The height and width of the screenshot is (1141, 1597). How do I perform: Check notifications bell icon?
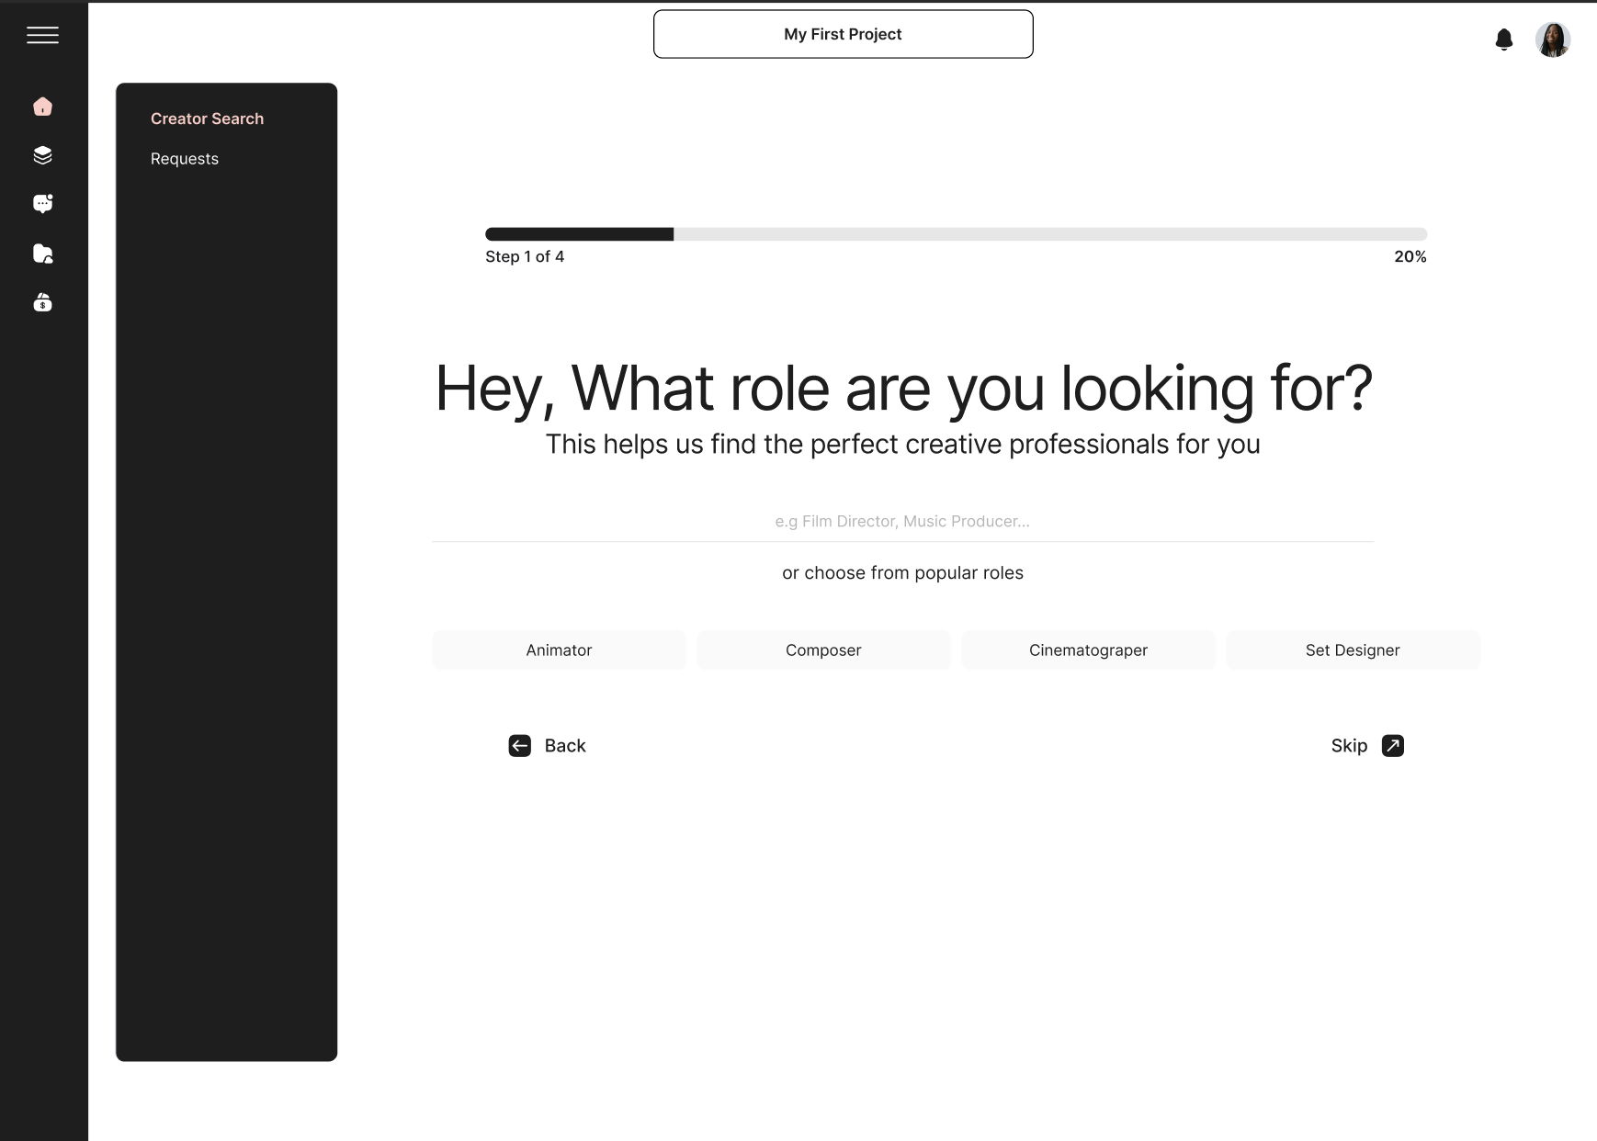click(1503, 40)
